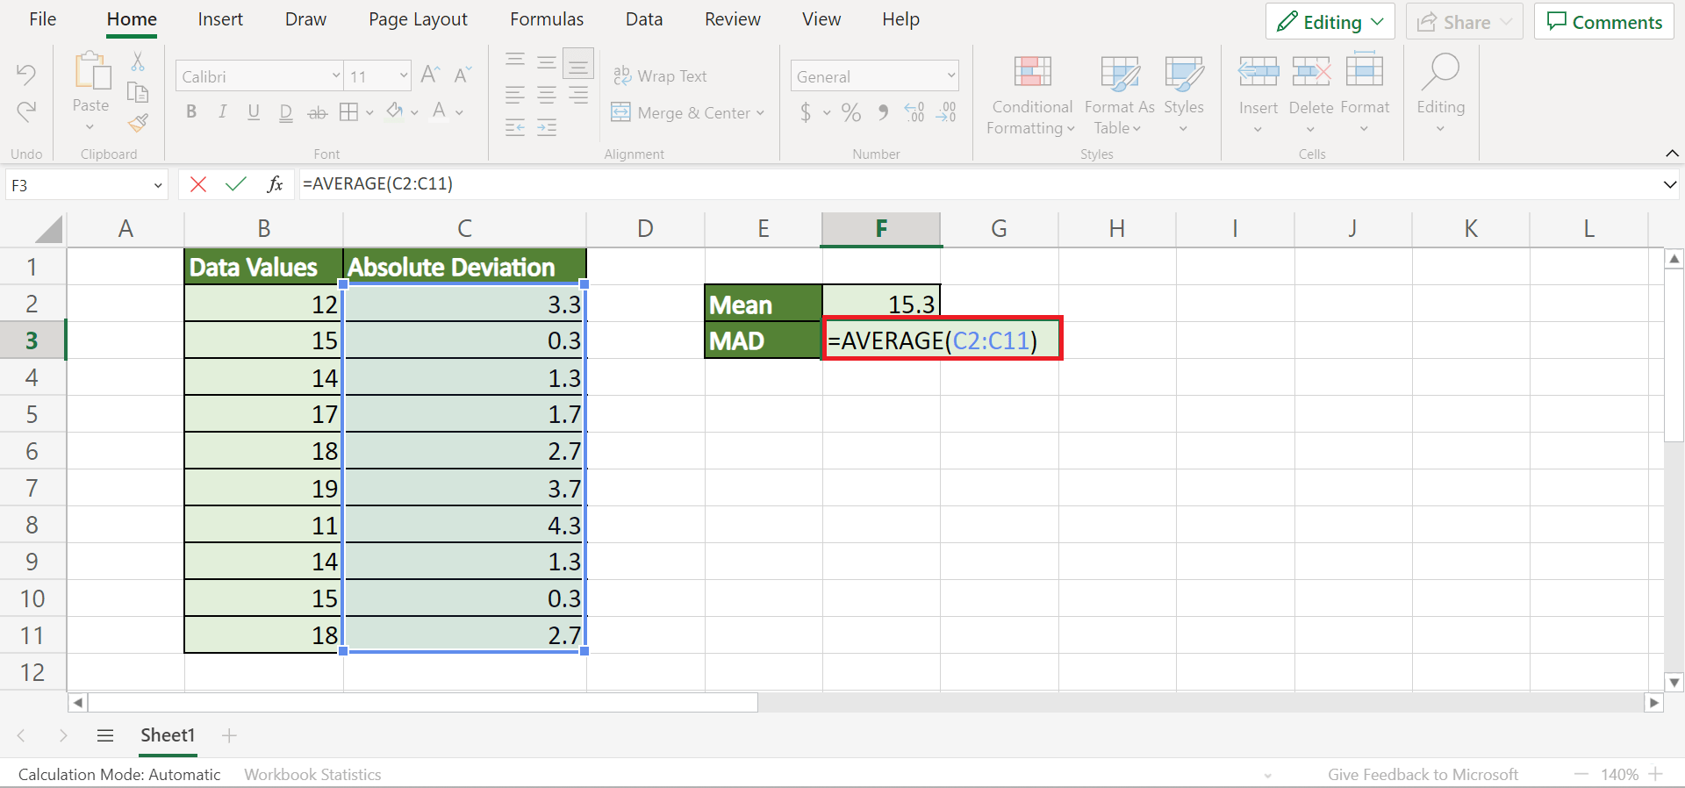Screen dimensions: 1685x788
Task: Click the Increase Decimal icon
Action: (914, 112)
